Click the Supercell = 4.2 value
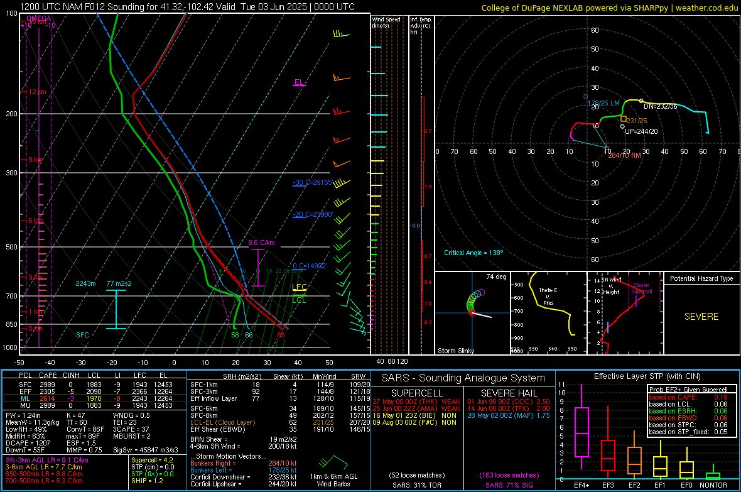The width and height of the screenshot is (741, 492). click(x=152, y=460)
